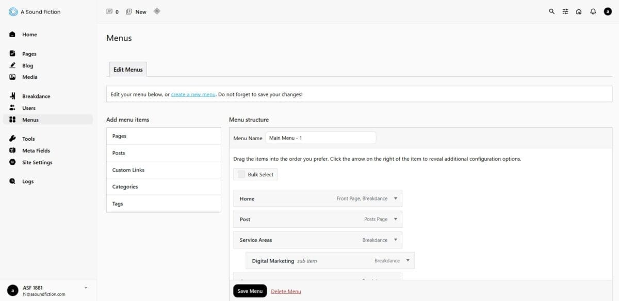Open Meta Fields in the sidebar
This screenshot has width=619, height=301.
36,150
